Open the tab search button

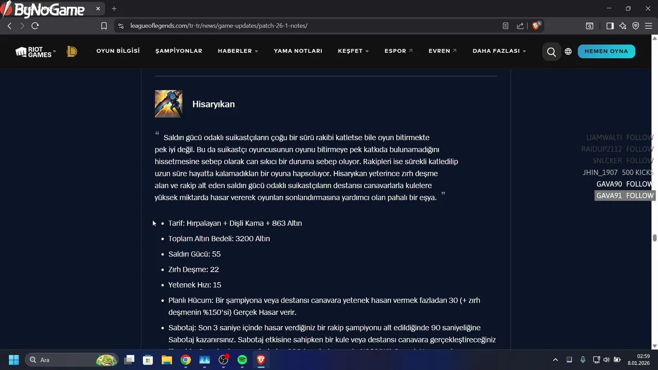coord(590,26)
